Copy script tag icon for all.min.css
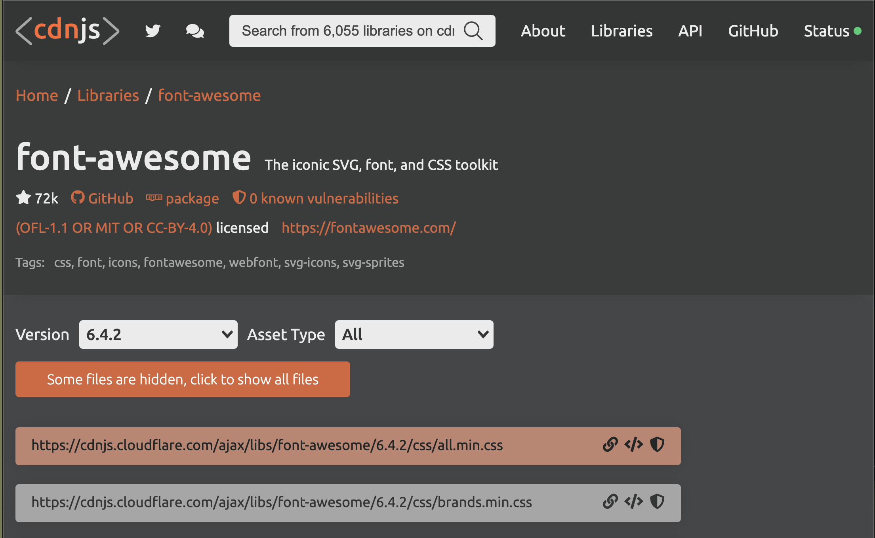Image resolution: width=875 pixels, height=538 pixels. click(633, 445)
